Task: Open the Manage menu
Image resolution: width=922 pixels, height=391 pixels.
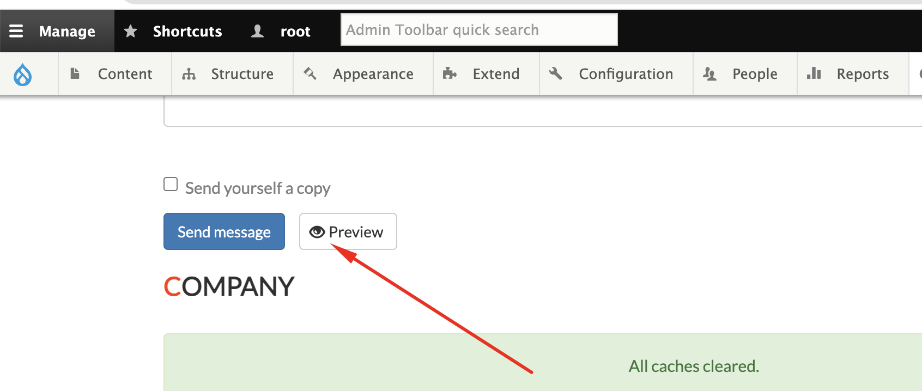Action: pos(66,30)
